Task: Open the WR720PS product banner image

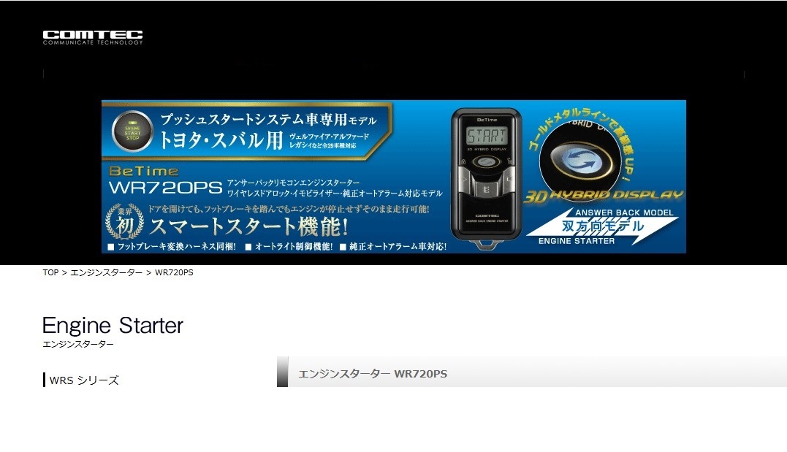Action: (x=393, y=177)
